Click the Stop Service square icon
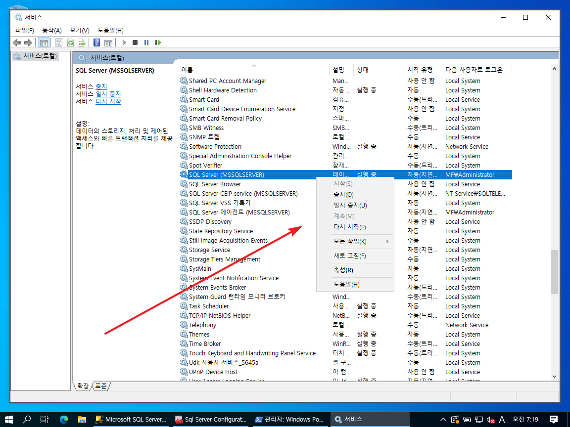Screen dimensions: 570x427 tap(135, 43)
